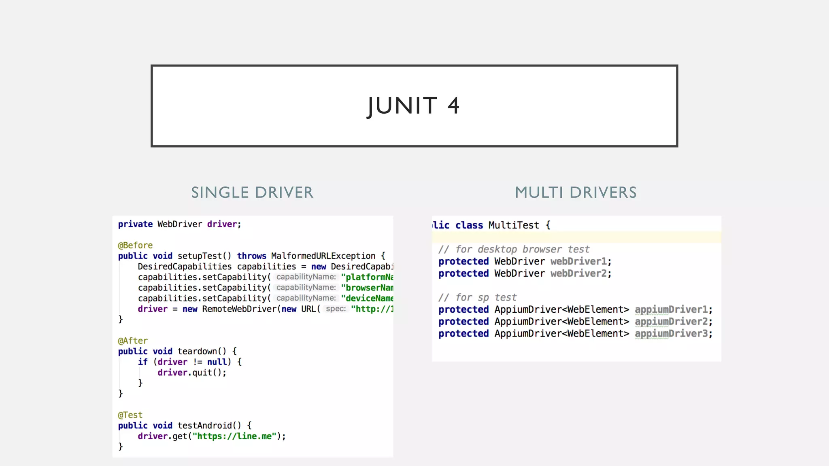Click the 'protected WebDriver webDriver2;' line
This screenshot has width=829, height=466.
tap(525, 273)
